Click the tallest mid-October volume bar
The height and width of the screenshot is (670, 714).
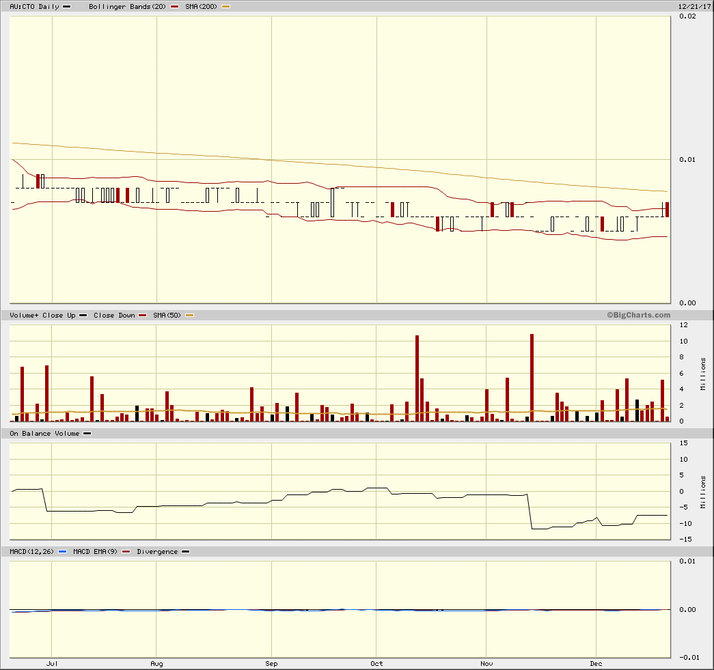click(x=417, y=378)
